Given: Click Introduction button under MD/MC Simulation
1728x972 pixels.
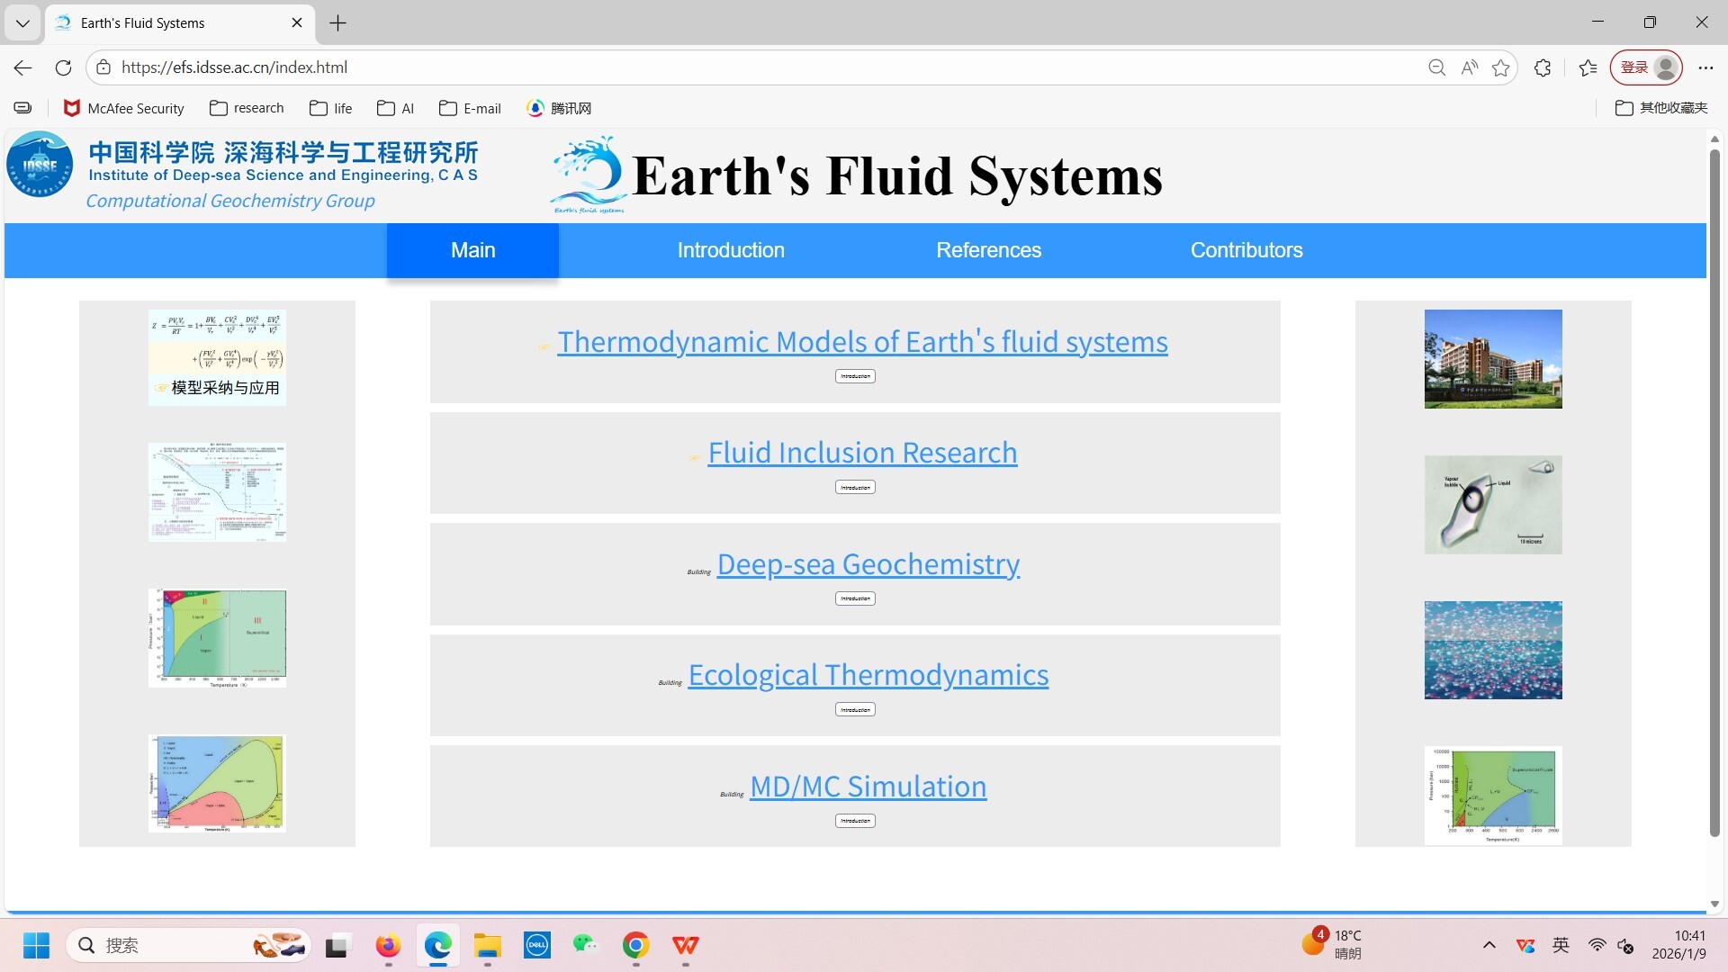Looking at the screenshot, I should pyautogui.click(x=855, y=821).
